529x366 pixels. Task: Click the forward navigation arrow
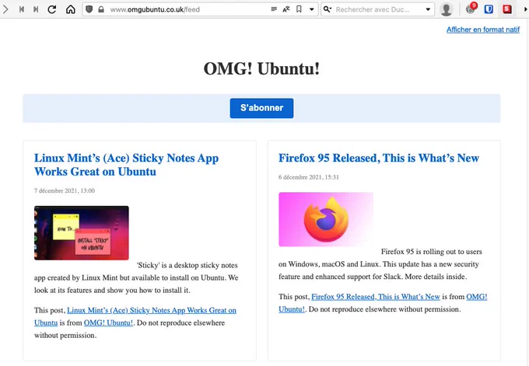(x=5, y=9)
